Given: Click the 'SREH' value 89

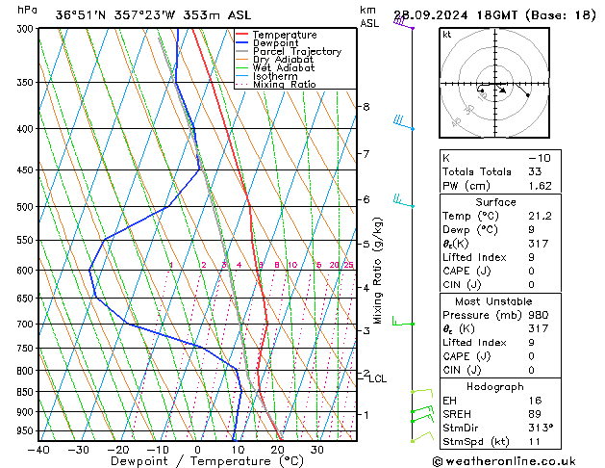Looking at the screenshot, I should [535, 414].
